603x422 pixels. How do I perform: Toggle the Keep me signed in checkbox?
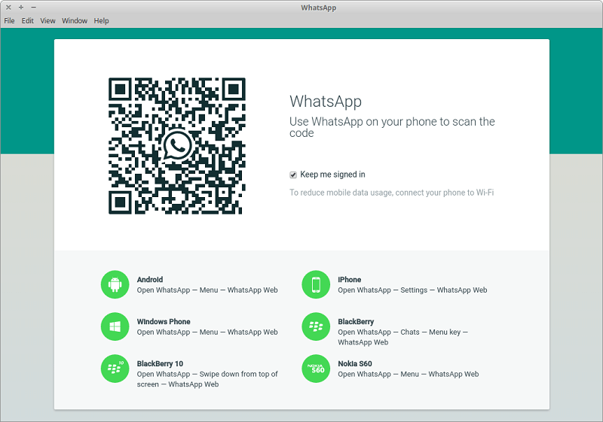(293, 175)
